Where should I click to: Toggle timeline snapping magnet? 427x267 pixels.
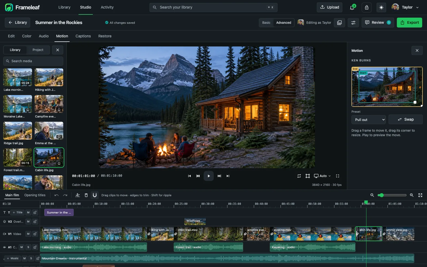[95, 195]
